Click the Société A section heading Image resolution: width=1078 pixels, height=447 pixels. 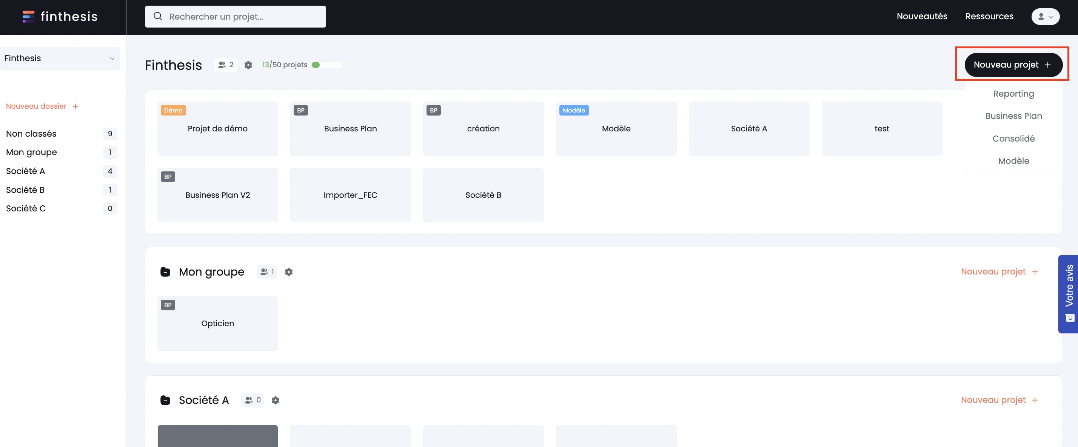pos(204,400)
